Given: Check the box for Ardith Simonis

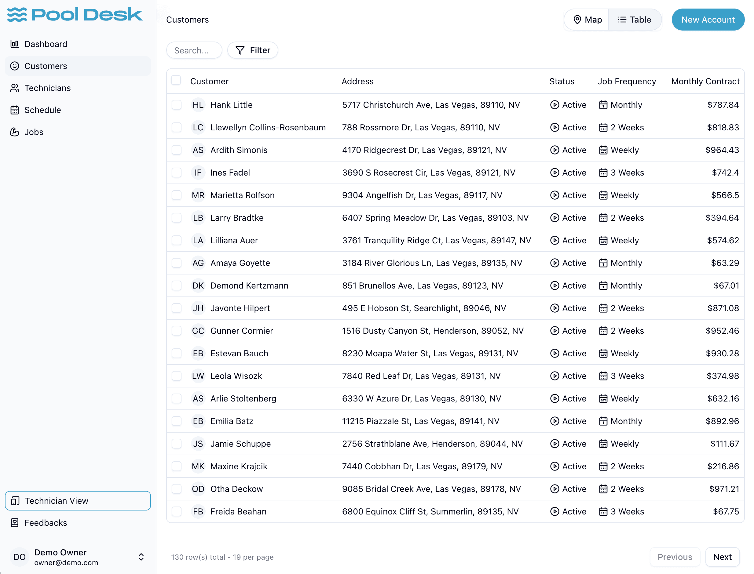Looking at the screenshot, I should click(x=176, y=150).
